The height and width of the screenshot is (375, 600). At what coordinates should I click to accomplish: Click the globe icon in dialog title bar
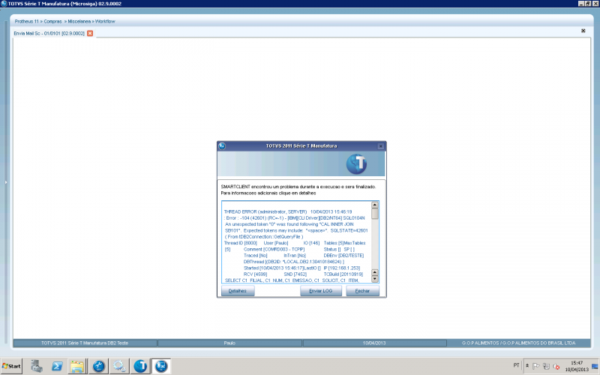tap(222, 146)
